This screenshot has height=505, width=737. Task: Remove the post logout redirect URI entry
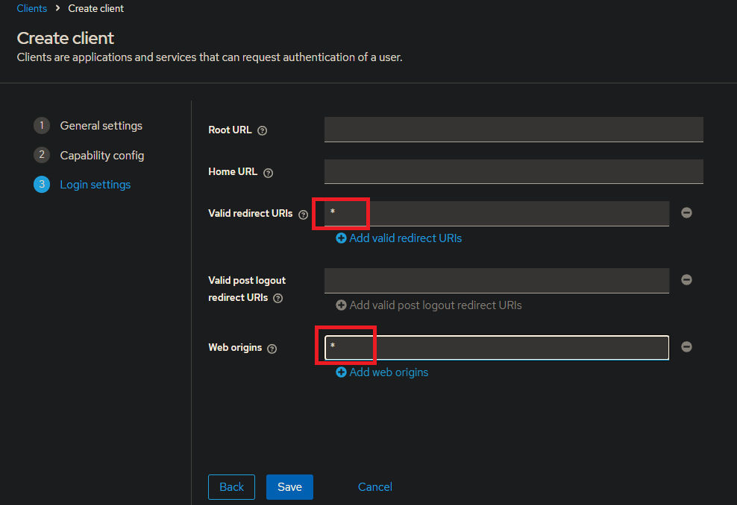(686, 280)
